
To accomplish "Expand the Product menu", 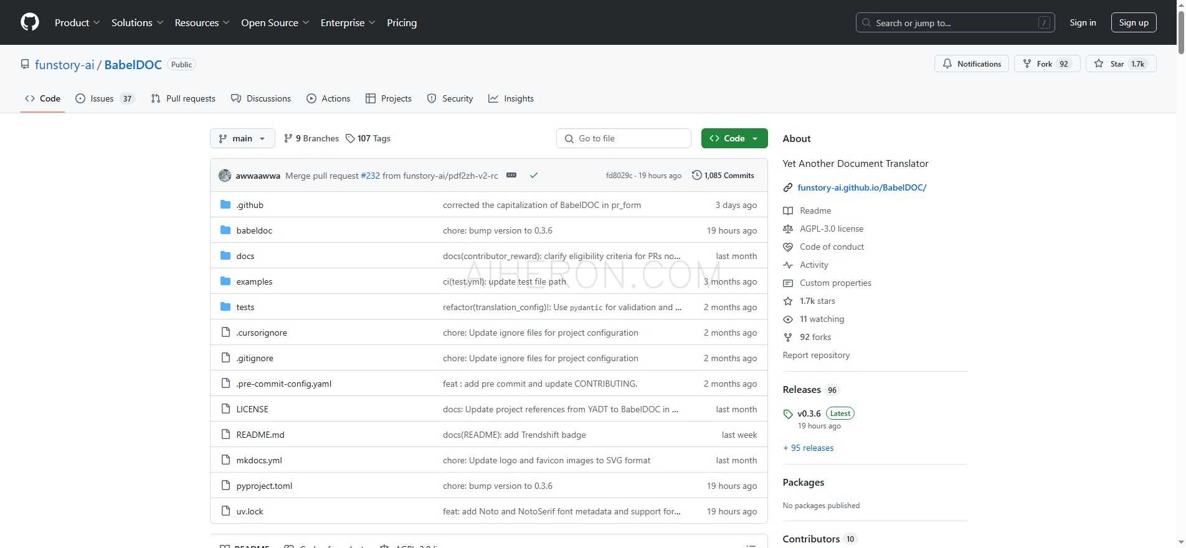I will click(77, 22).
